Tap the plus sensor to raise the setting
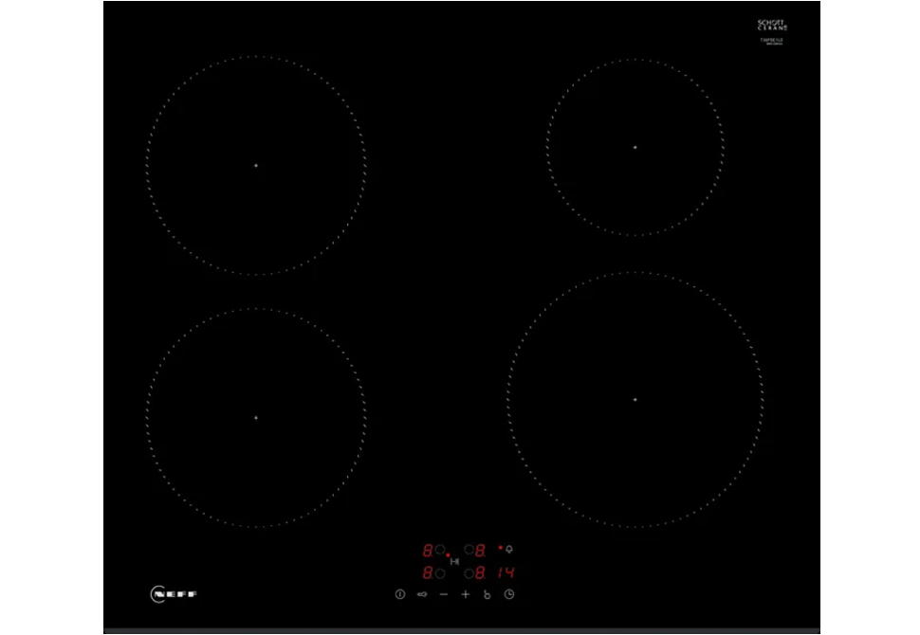This screenshot has height=635, width=920. click(x=466, y=594)
